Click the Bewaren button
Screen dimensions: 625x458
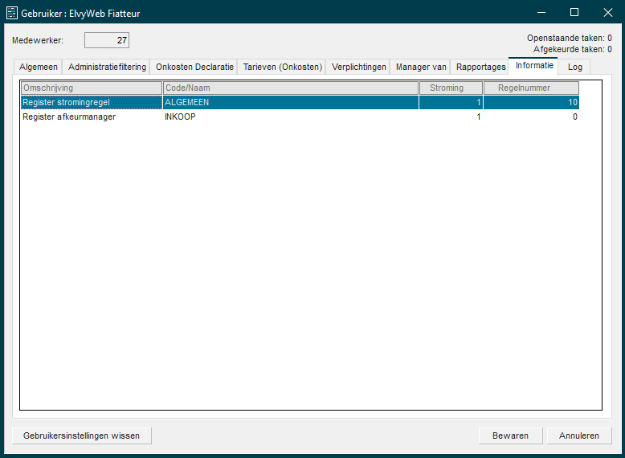[510, 436]
